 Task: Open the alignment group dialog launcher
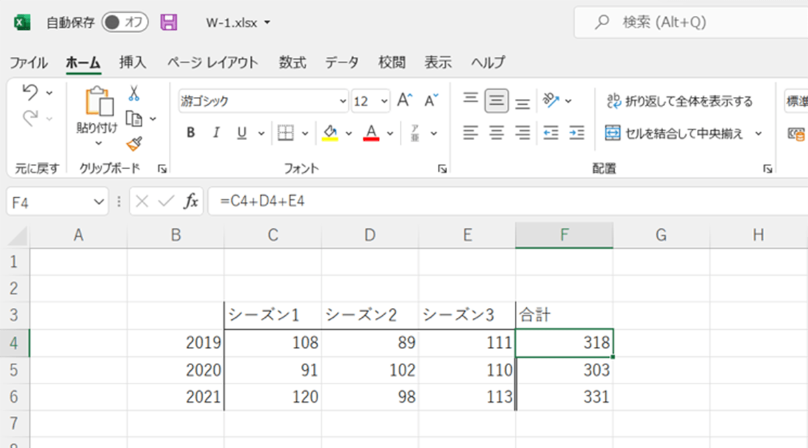tap(767, 169)
